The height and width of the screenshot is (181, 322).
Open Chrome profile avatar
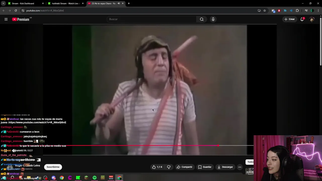pyautogui.click(x=312, y=11)
